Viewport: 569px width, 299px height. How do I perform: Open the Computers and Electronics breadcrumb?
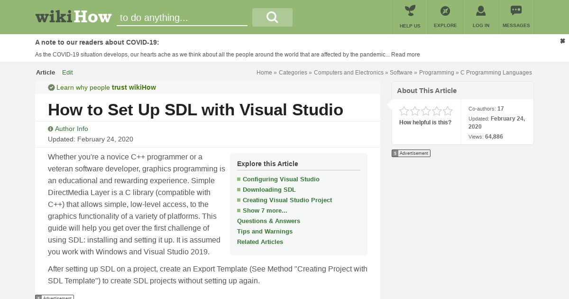[349, 73]
